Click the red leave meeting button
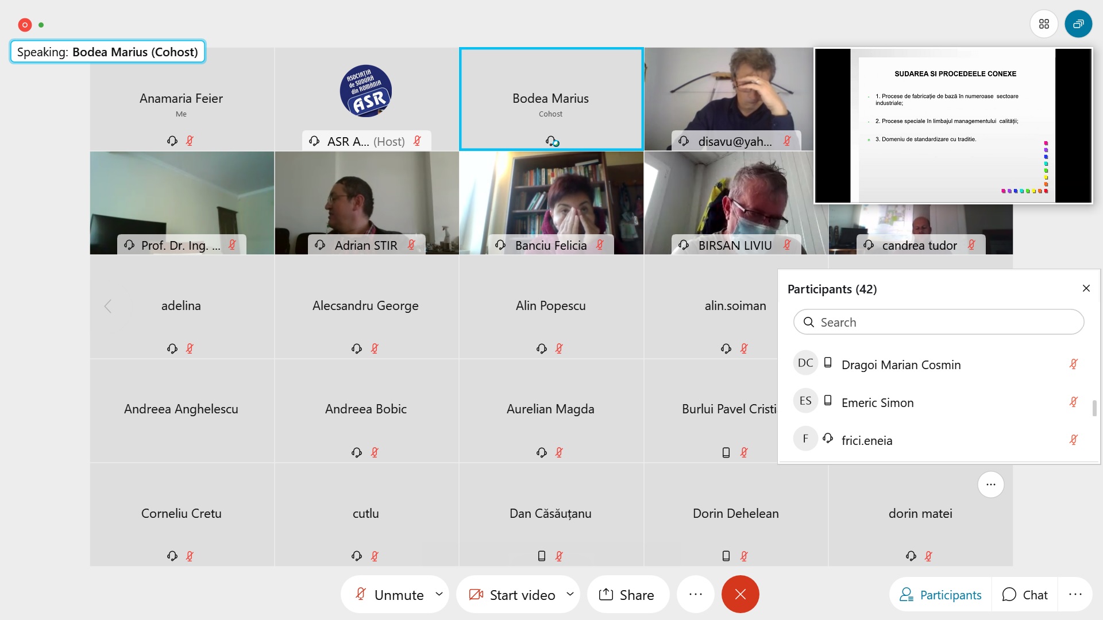 pos(740,594)
